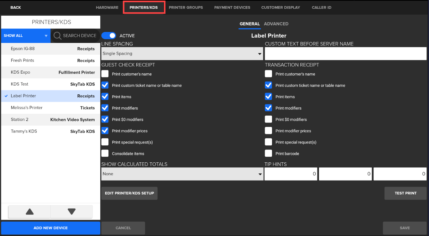Open the PRINTER GROUPS section

point(186,7)
